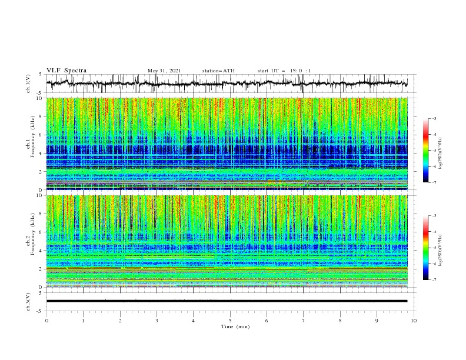Image resolution: width=466 pixels, height=360 pixels.
Task: Click the ch.1 voltage waveform trace
Action: click(x=227, y=84)
